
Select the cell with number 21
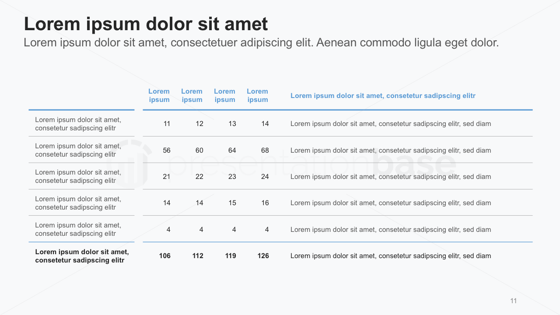[167, 177]
